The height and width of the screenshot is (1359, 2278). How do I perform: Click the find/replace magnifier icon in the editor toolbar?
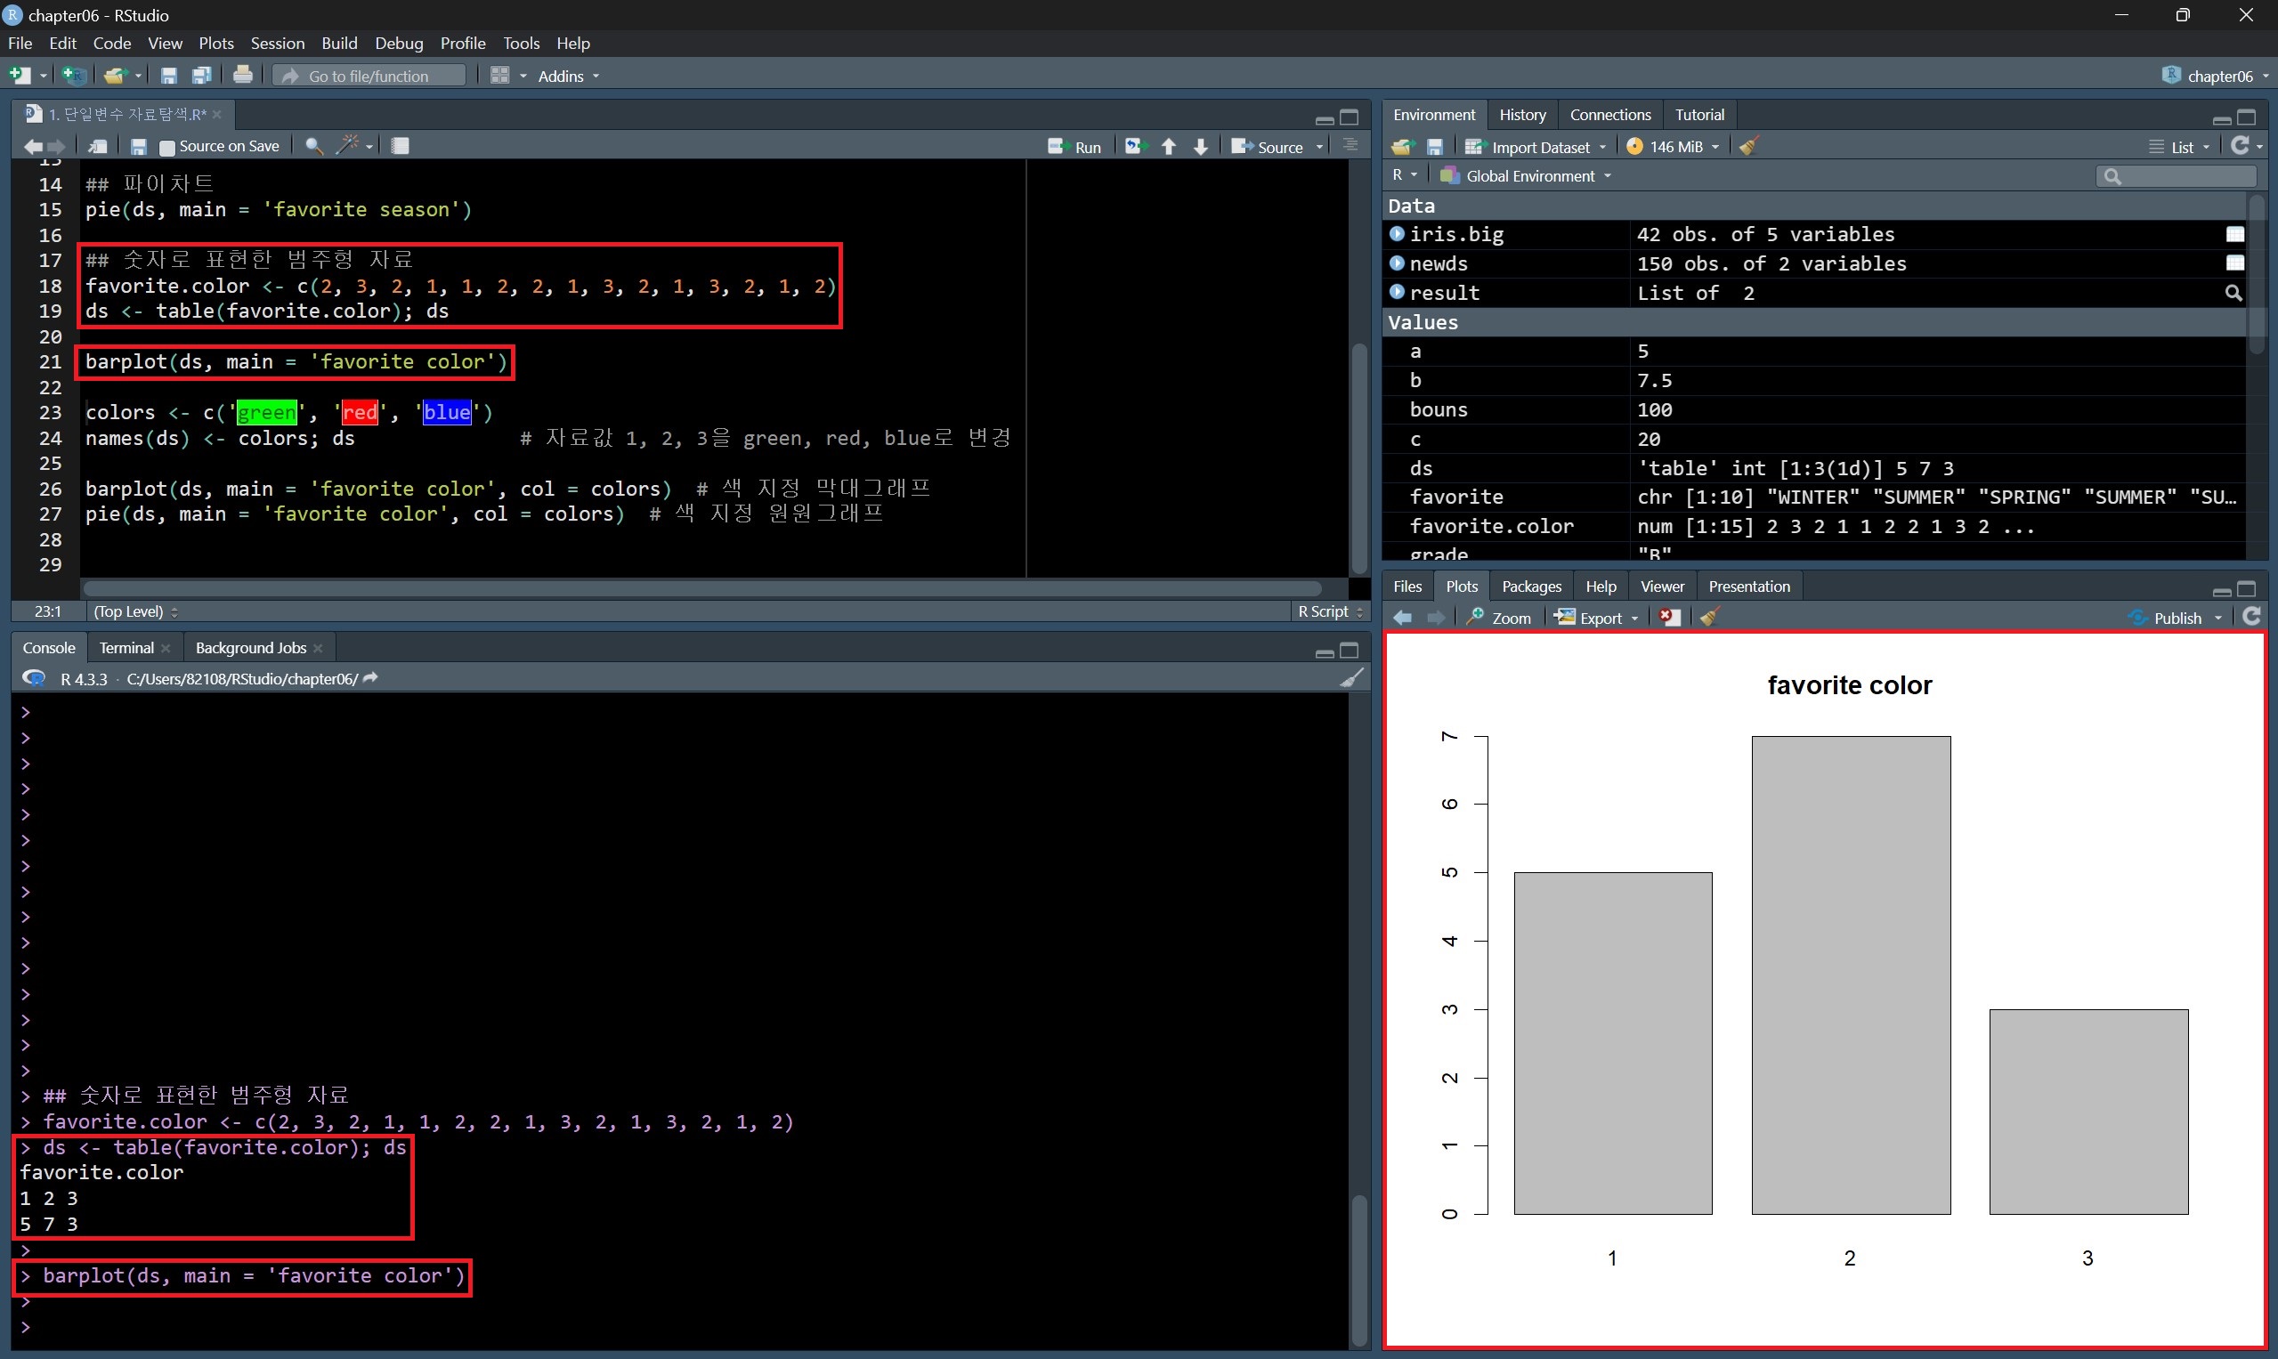coord(313,147)
